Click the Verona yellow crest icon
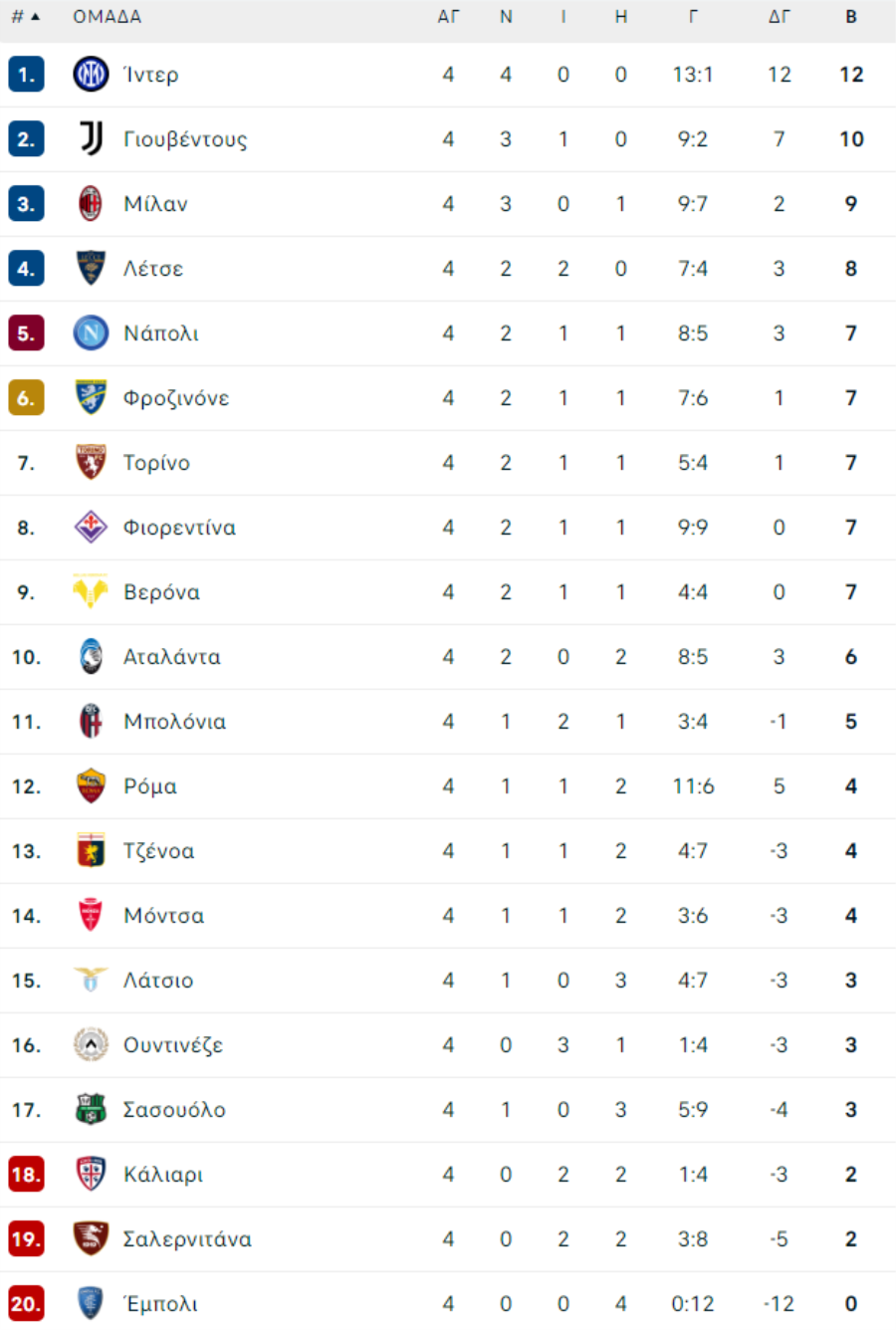The image size is (896, 1330). [x=91, y=591]
